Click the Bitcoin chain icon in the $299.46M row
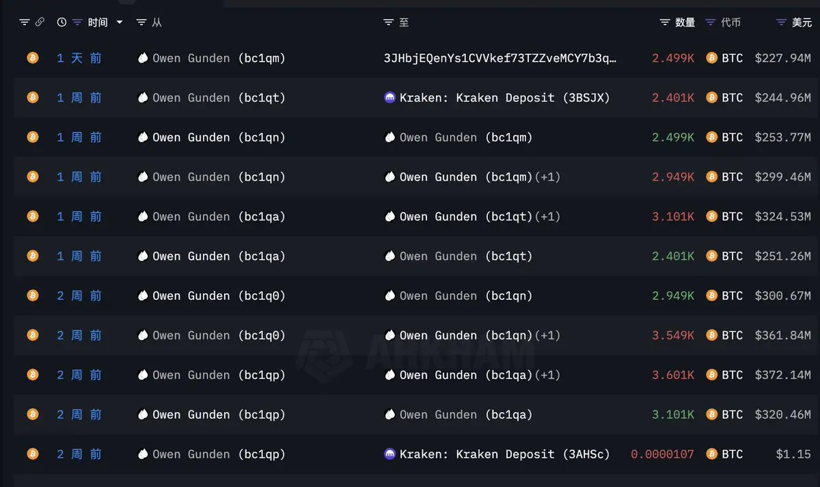 point(33,177)
